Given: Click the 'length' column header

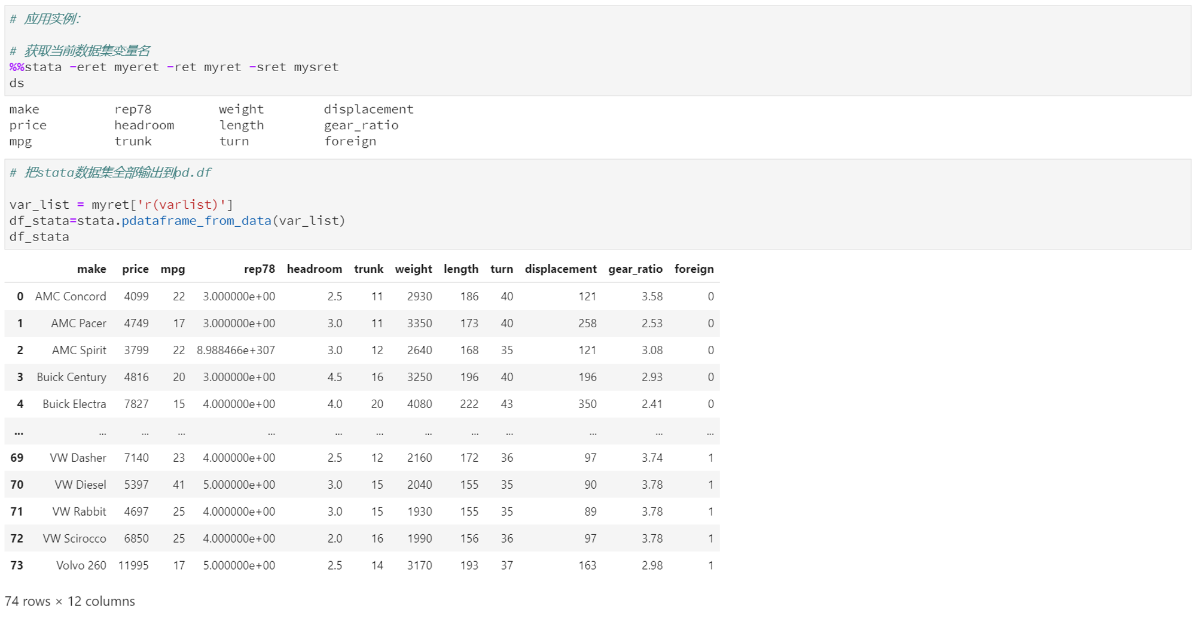Looking at the screenshot, I should coord(461,269).
